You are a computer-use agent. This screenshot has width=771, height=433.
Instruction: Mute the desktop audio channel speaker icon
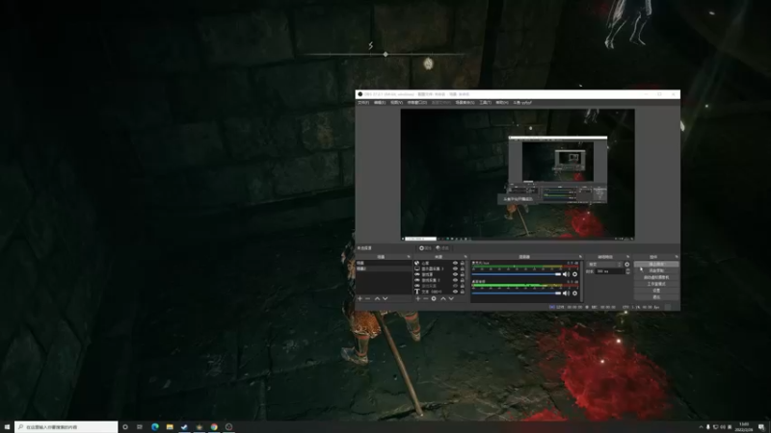pos(566,293)
